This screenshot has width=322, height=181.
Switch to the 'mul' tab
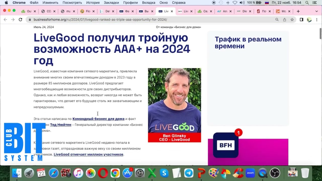68,11
